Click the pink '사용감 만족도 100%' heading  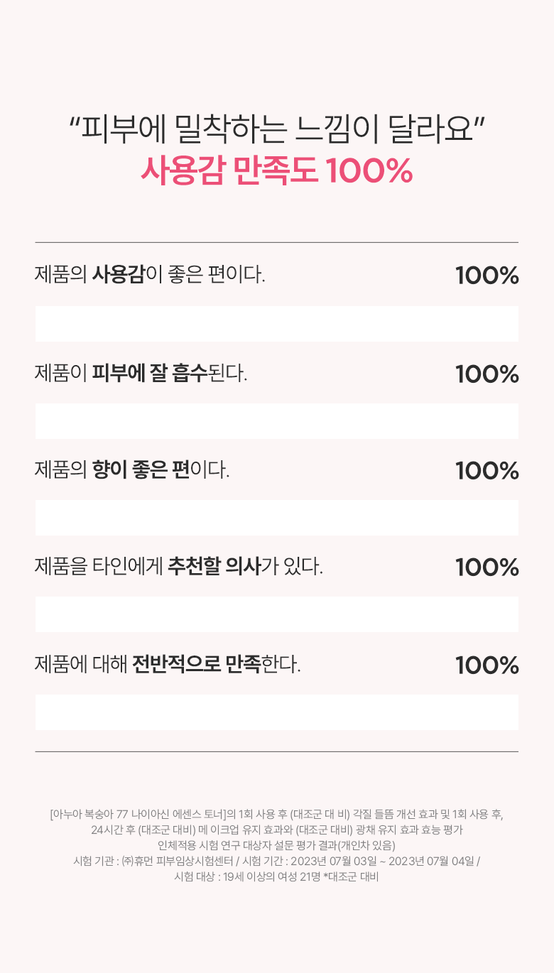(x=277, y=171)
